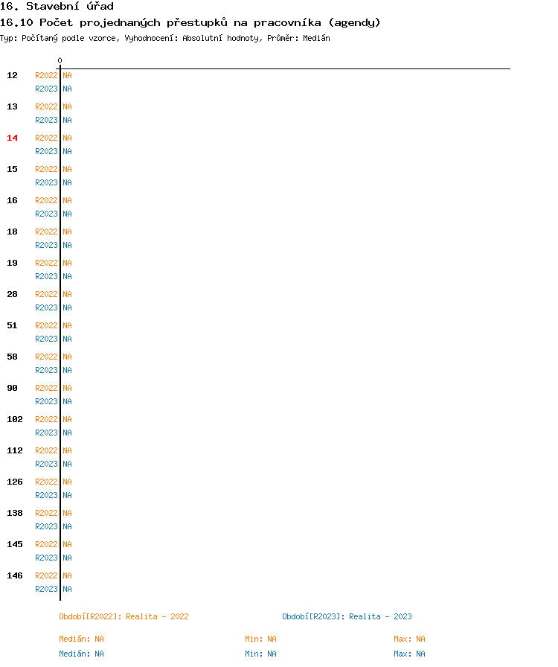Select row label 51
The width and height of the screenshot is (558, 667).
pos(12,325)
